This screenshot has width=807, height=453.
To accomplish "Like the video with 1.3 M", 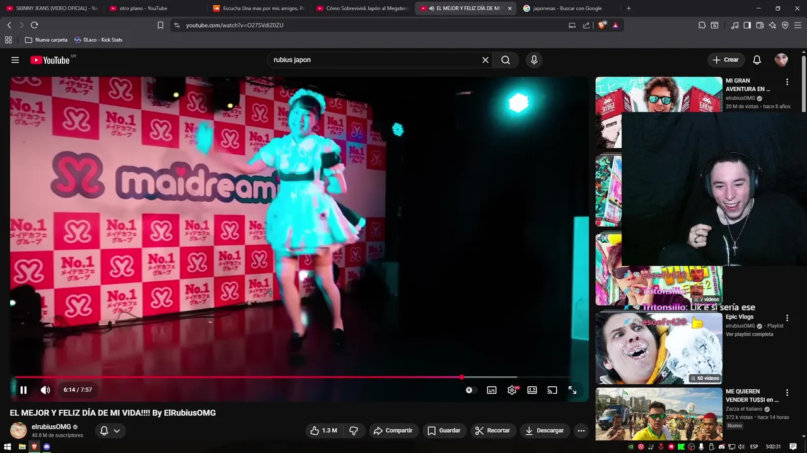I will [x=323, y=430].
